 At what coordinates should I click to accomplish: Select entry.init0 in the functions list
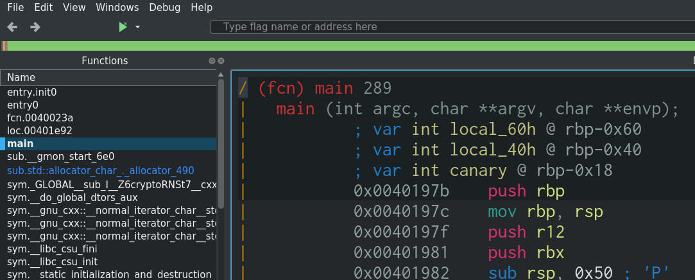pyautogui.click(x=108, y=92)
